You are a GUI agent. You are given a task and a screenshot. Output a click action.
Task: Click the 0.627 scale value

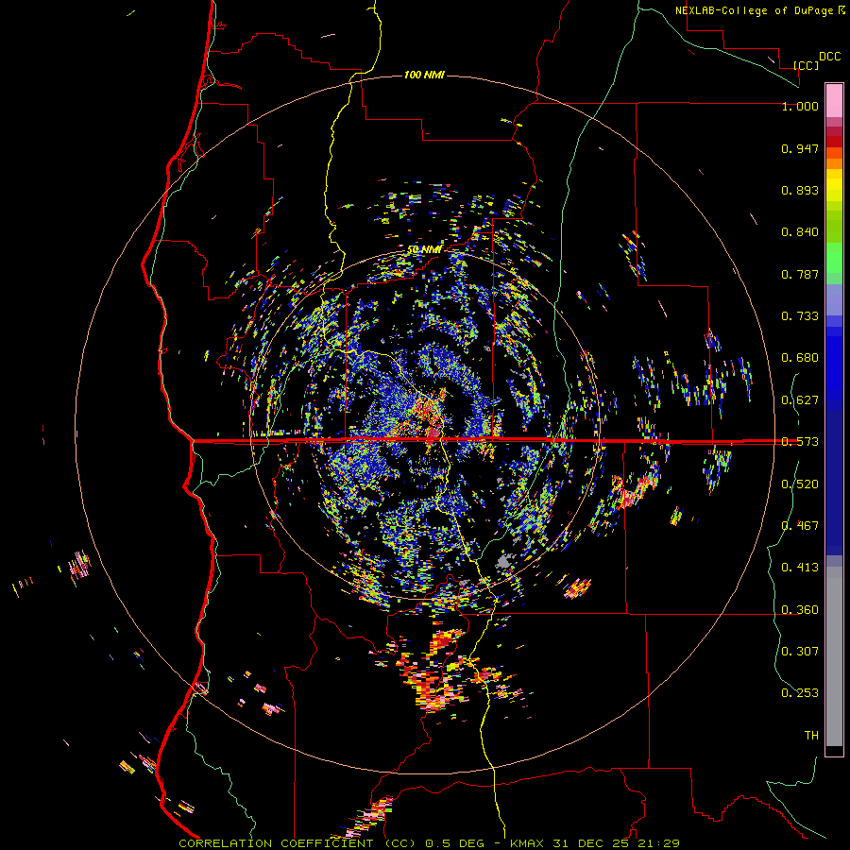click(x=800, y=400)
